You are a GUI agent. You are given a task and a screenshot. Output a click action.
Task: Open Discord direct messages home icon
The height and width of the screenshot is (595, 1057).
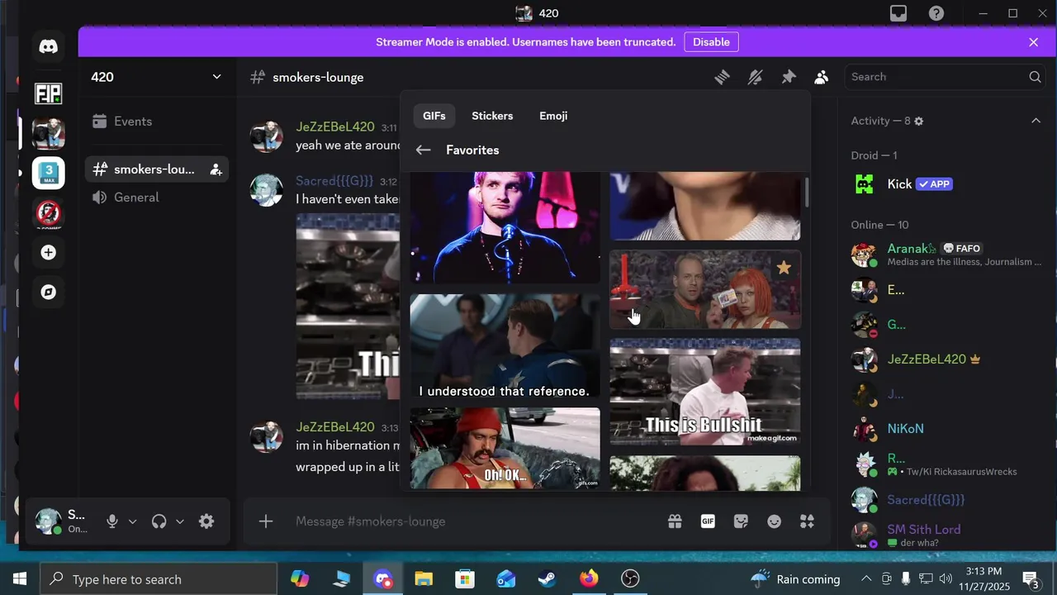pos(49,47)
